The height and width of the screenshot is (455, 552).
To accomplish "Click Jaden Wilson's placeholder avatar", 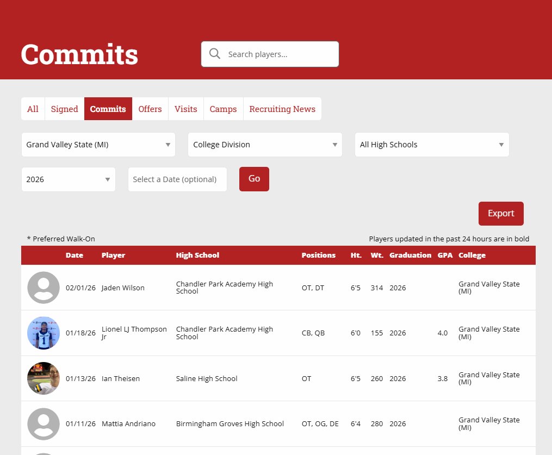I will point(44,288).
